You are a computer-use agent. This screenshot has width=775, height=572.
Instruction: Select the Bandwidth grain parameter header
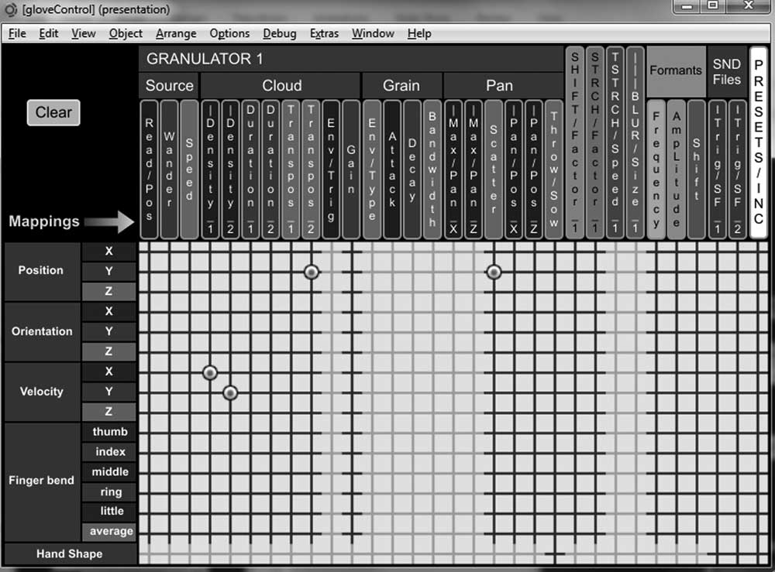coord(432,169)
